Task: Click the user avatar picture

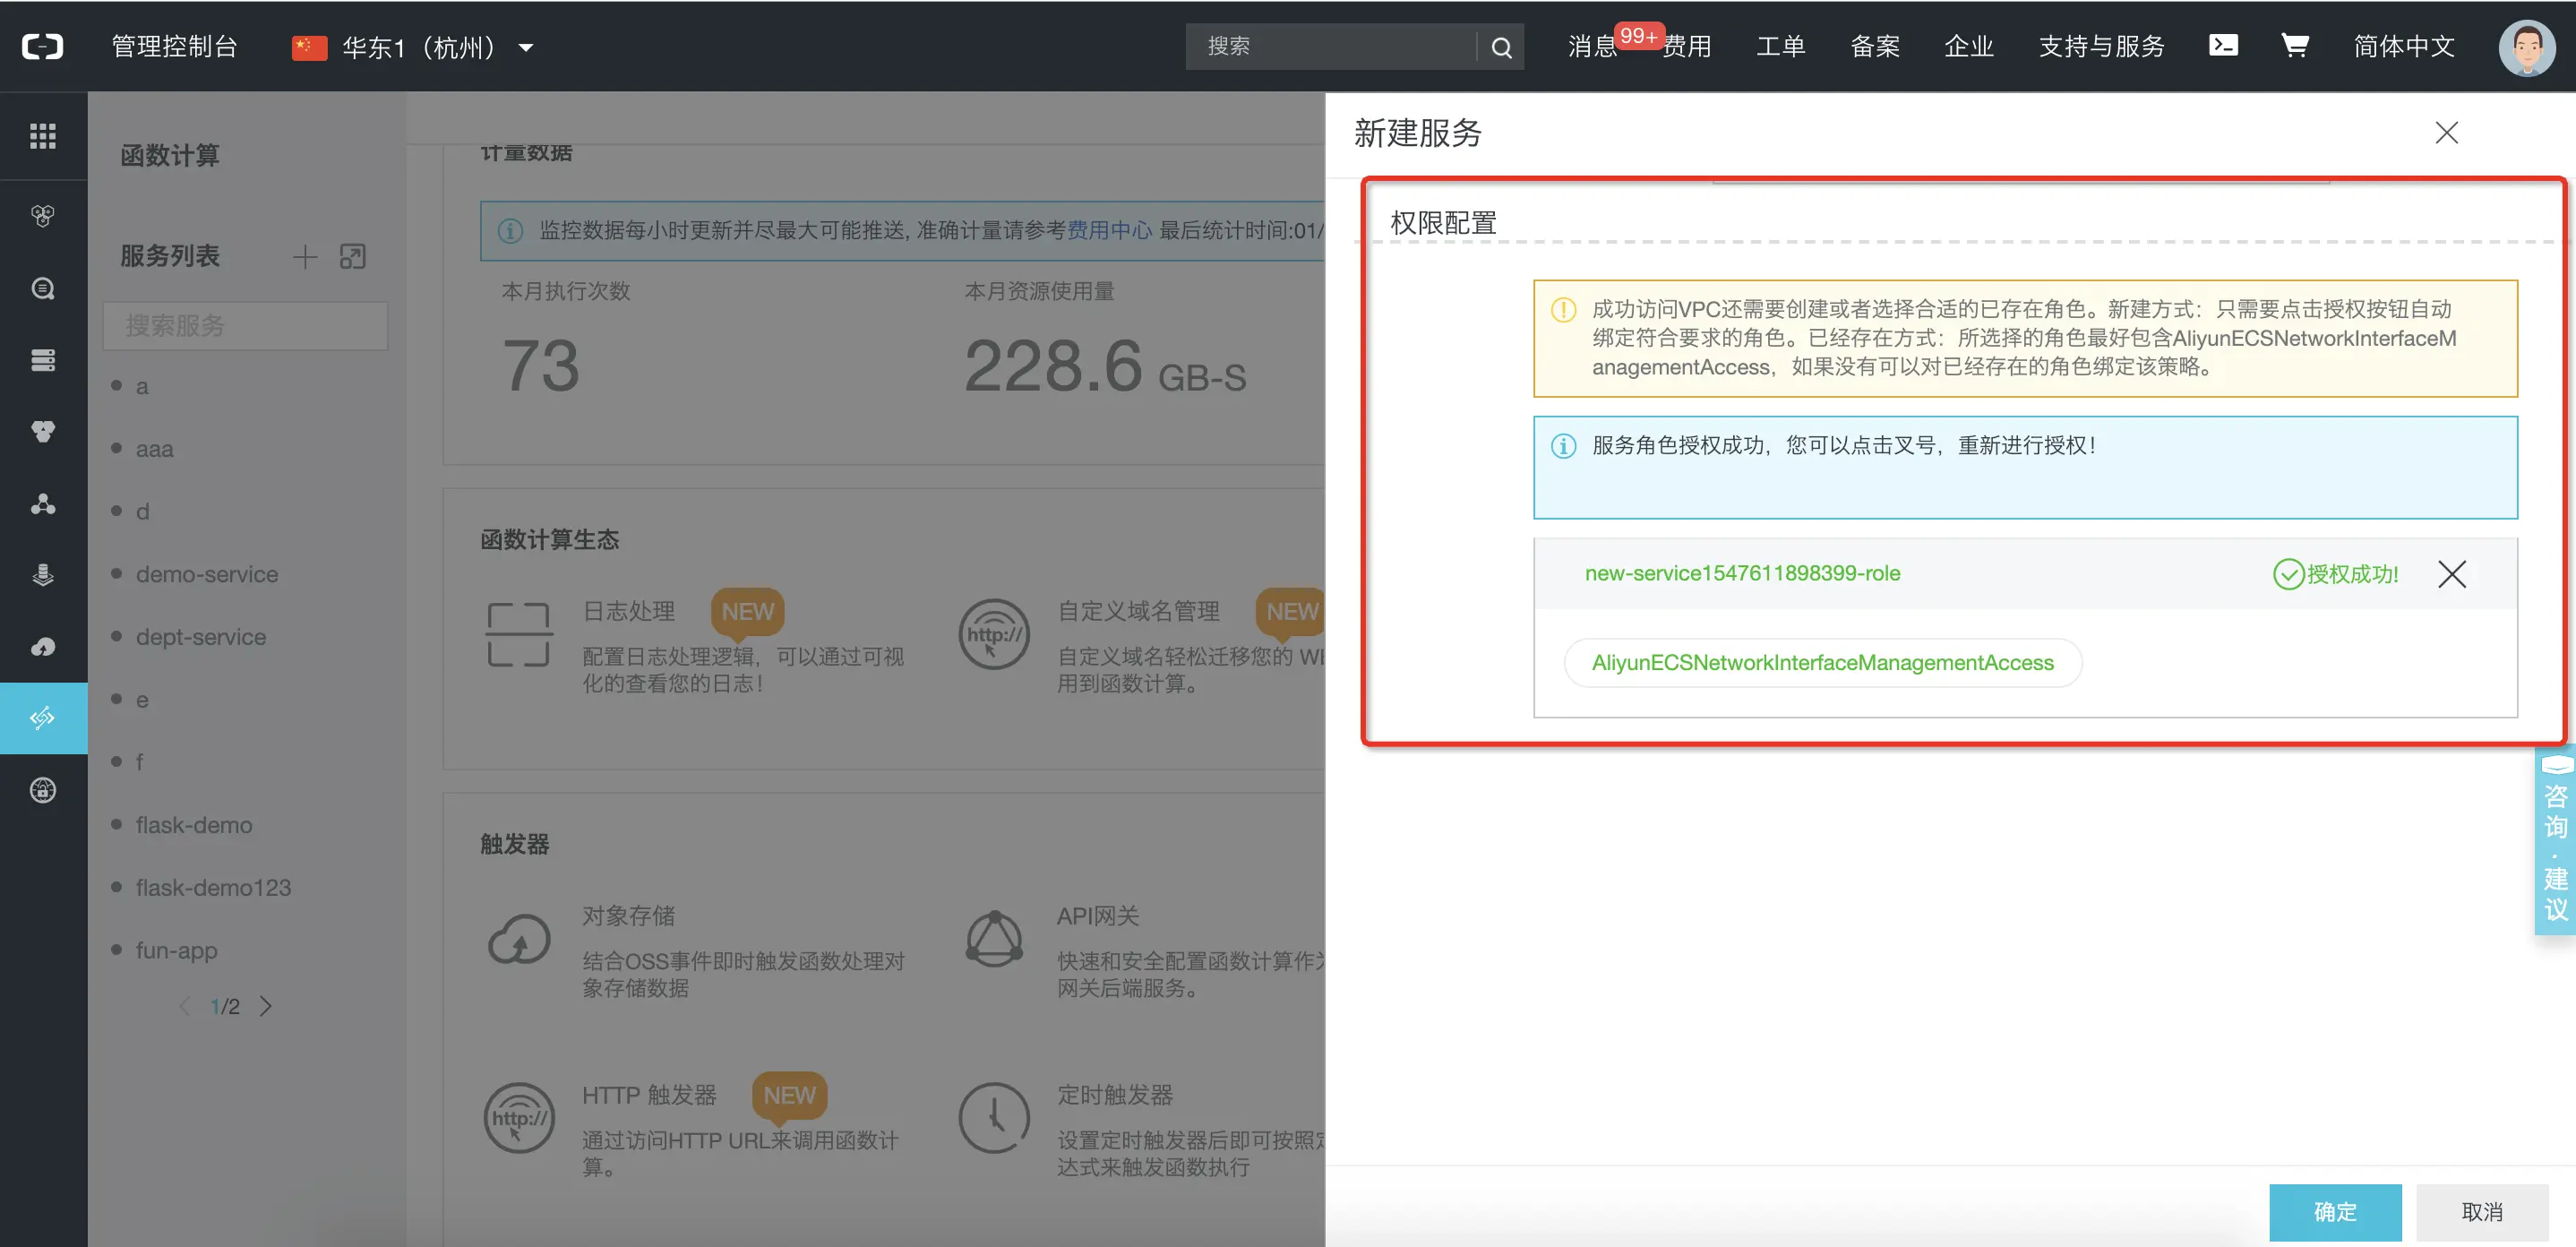Action: pos(2526,47)
